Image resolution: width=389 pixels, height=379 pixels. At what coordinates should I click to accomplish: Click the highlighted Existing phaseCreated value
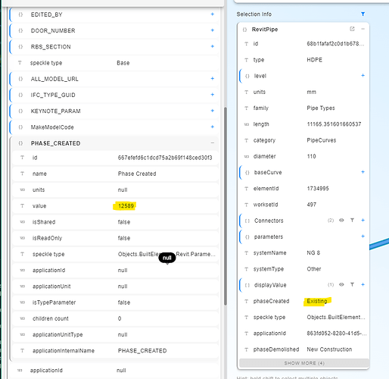317,301
